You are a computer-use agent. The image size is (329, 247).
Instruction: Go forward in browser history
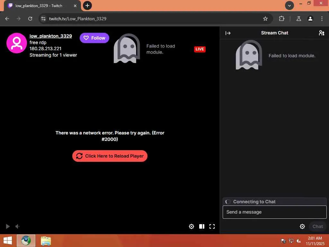pos(19,19)
